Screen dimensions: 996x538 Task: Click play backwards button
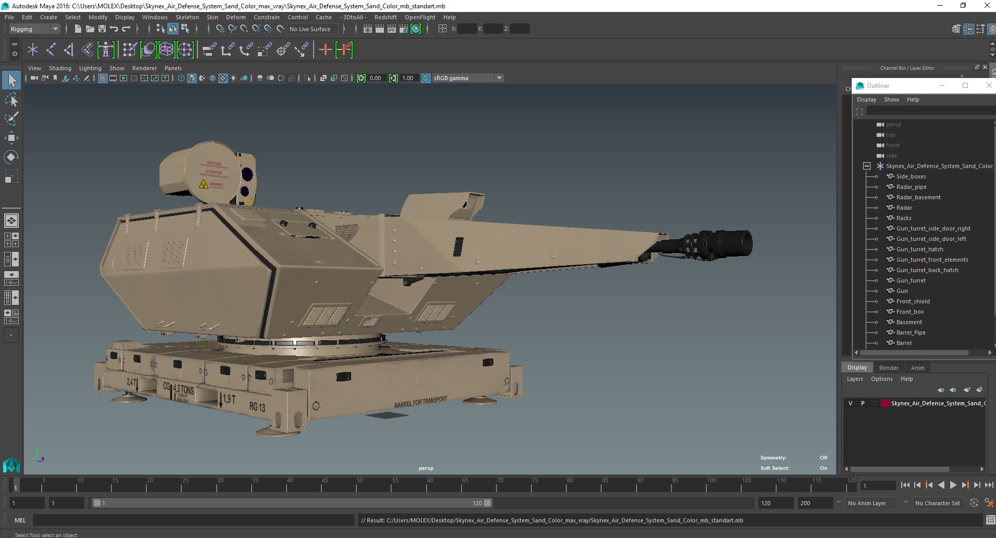tap(941, 485)
